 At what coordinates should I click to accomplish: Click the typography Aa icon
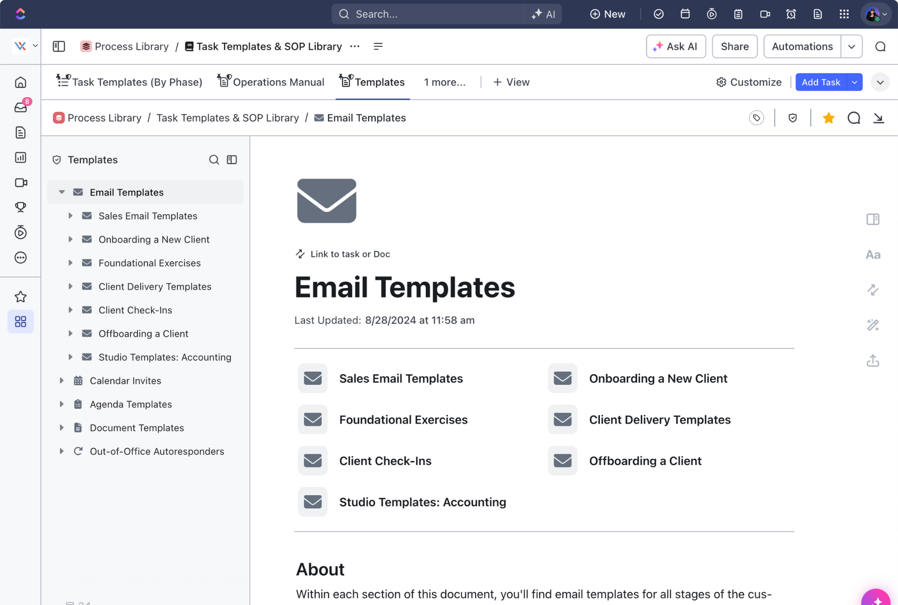click(872, 255)
